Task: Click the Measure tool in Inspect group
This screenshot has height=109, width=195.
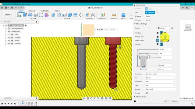Action: pos(114,15)
